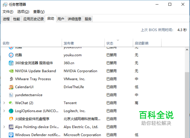Sort by 状态 column header
This screenshot has width=190, height=138.
tap(119, 43)
